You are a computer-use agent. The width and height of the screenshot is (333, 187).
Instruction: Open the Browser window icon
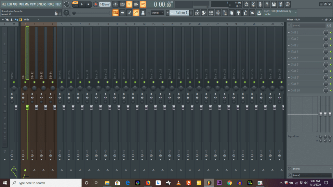coord(225,13)
